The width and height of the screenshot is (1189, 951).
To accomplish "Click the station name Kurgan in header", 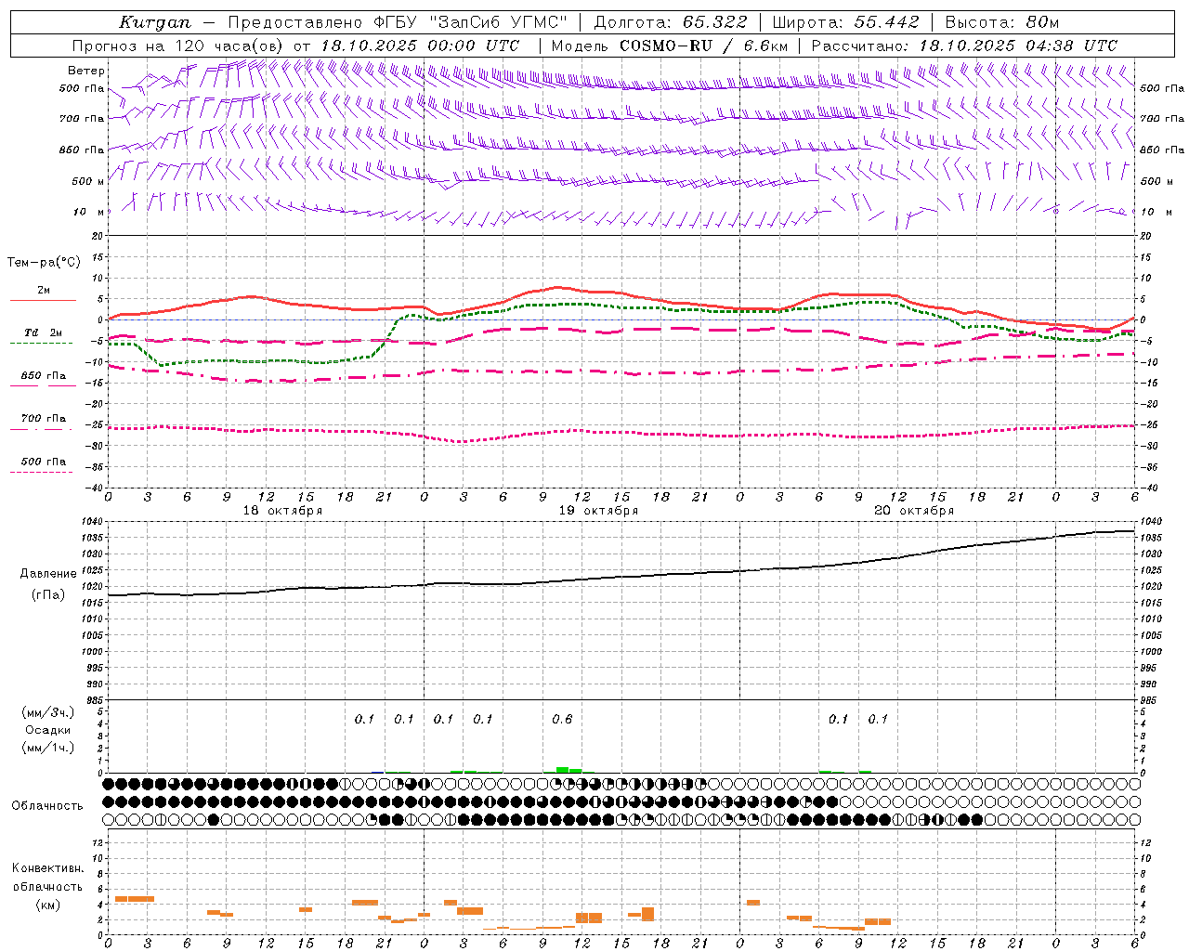I will pos(154,22).
